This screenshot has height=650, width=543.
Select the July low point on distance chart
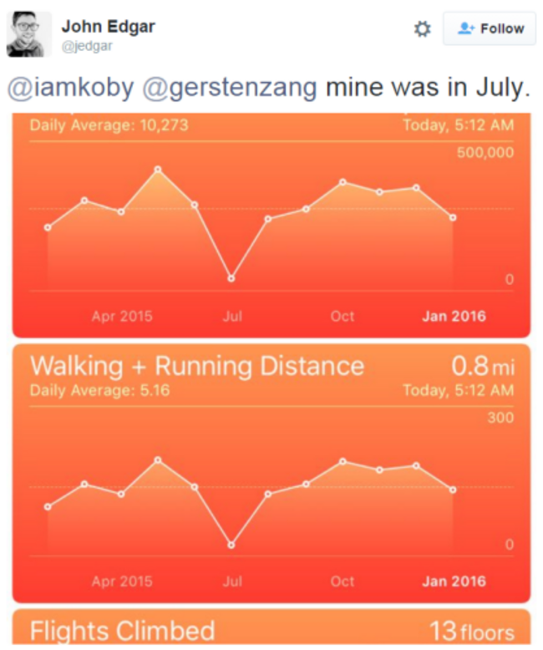tap(231, 545)
